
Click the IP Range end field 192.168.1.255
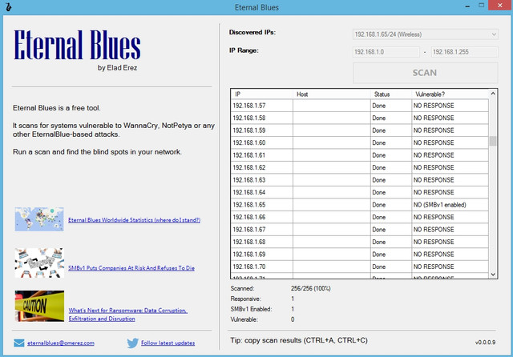tap(465, 52)
